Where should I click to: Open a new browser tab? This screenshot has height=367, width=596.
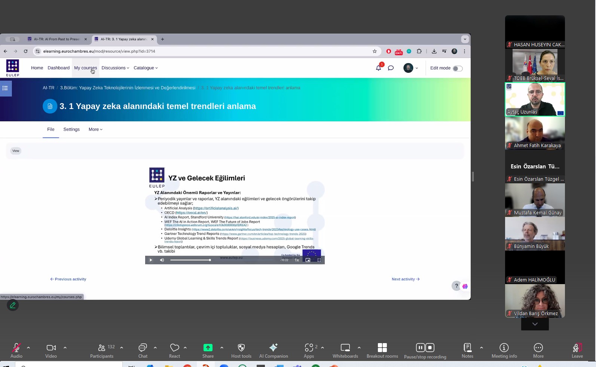[x=162, y=39]
